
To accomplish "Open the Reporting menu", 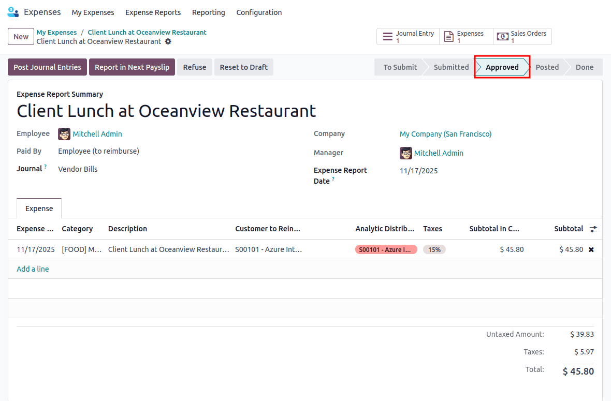I will pos(208,12).
